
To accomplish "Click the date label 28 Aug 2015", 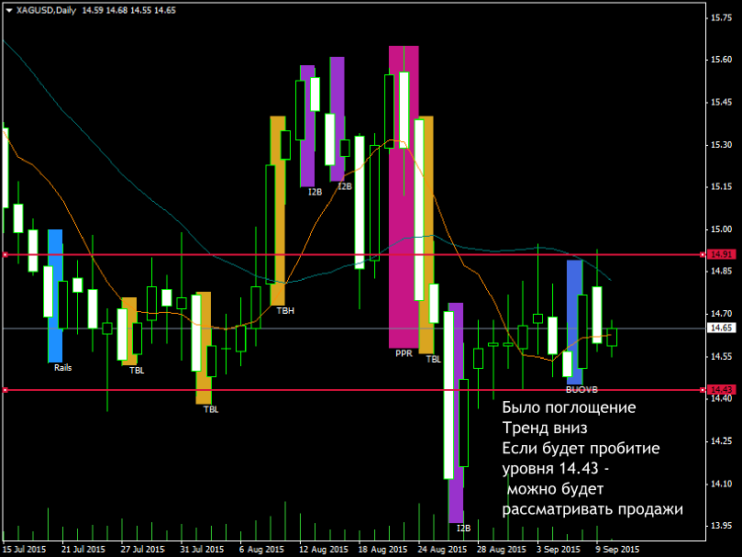I will coord(502,550).
